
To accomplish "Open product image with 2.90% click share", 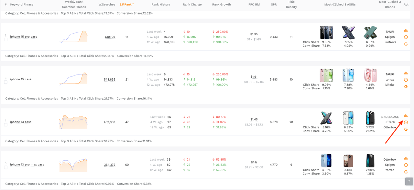I will pyautogui.click(x=370, y=161).
